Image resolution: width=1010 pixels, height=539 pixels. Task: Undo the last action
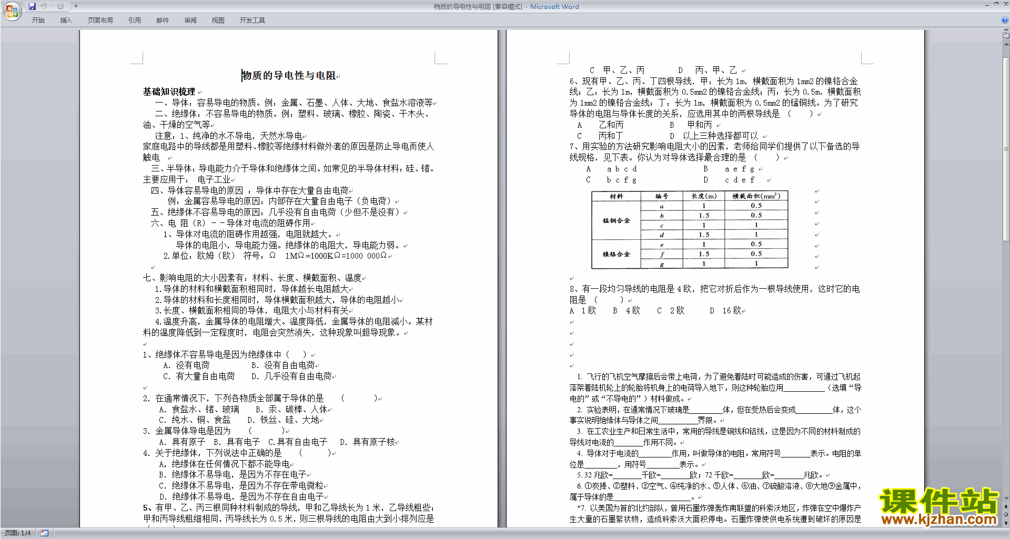point(43,6)
